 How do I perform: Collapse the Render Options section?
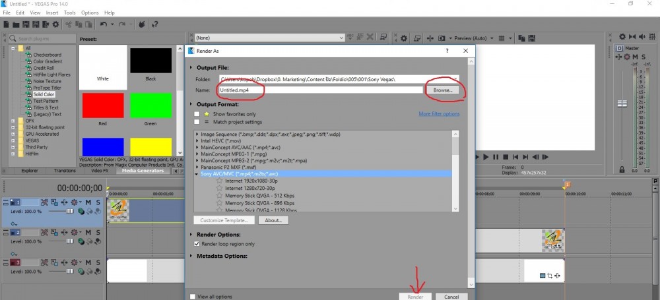point(191,234)
